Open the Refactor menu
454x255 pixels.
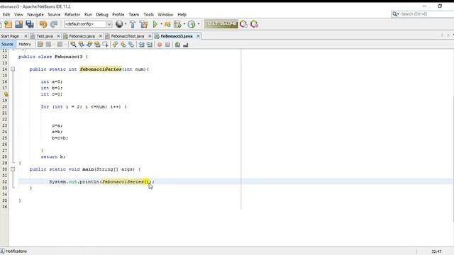click(x=72, y=14)
